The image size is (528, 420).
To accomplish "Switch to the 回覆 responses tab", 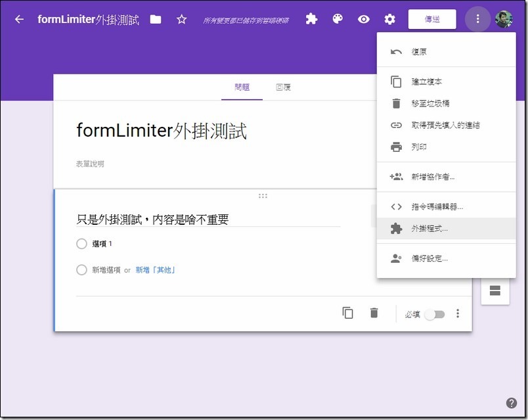I will (283, 87).
